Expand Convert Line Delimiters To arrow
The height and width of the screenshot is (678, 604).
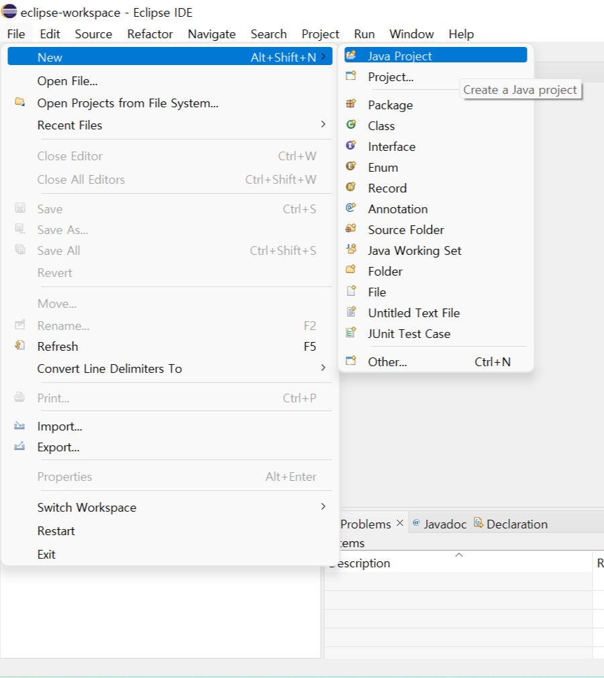pos(323,368)
